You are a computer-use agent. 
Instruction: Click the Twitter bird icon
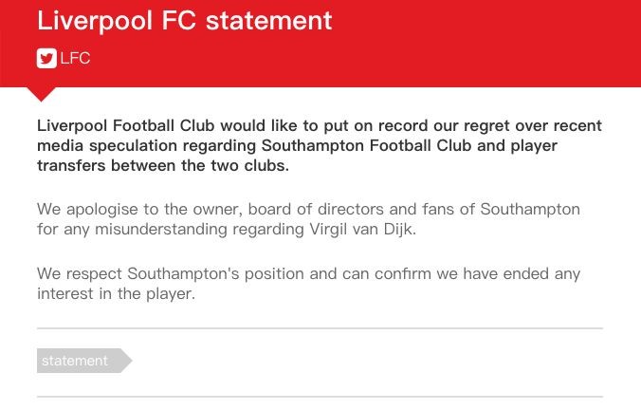point(46,59)
